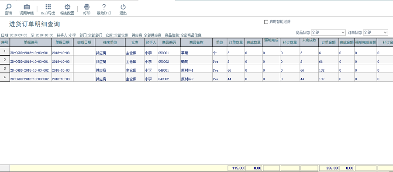The width and height of the screenshot is (393, 172).
Task: Click the 查询 magnifier icon
Action: pos(8,7)
